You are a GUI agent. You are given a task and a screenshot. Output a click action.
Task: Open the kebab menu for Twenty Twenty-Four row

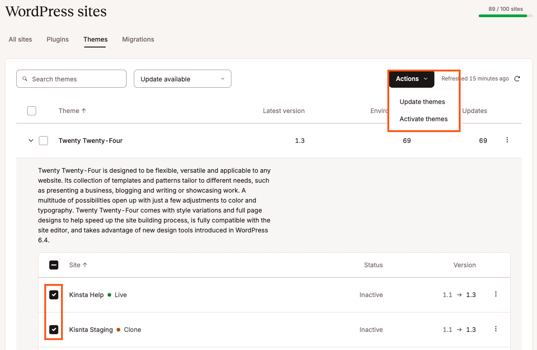tap(507, 140)
